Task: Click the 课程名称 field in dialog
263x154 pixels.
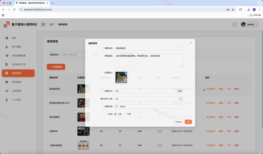Action: (x=149, y=48)
